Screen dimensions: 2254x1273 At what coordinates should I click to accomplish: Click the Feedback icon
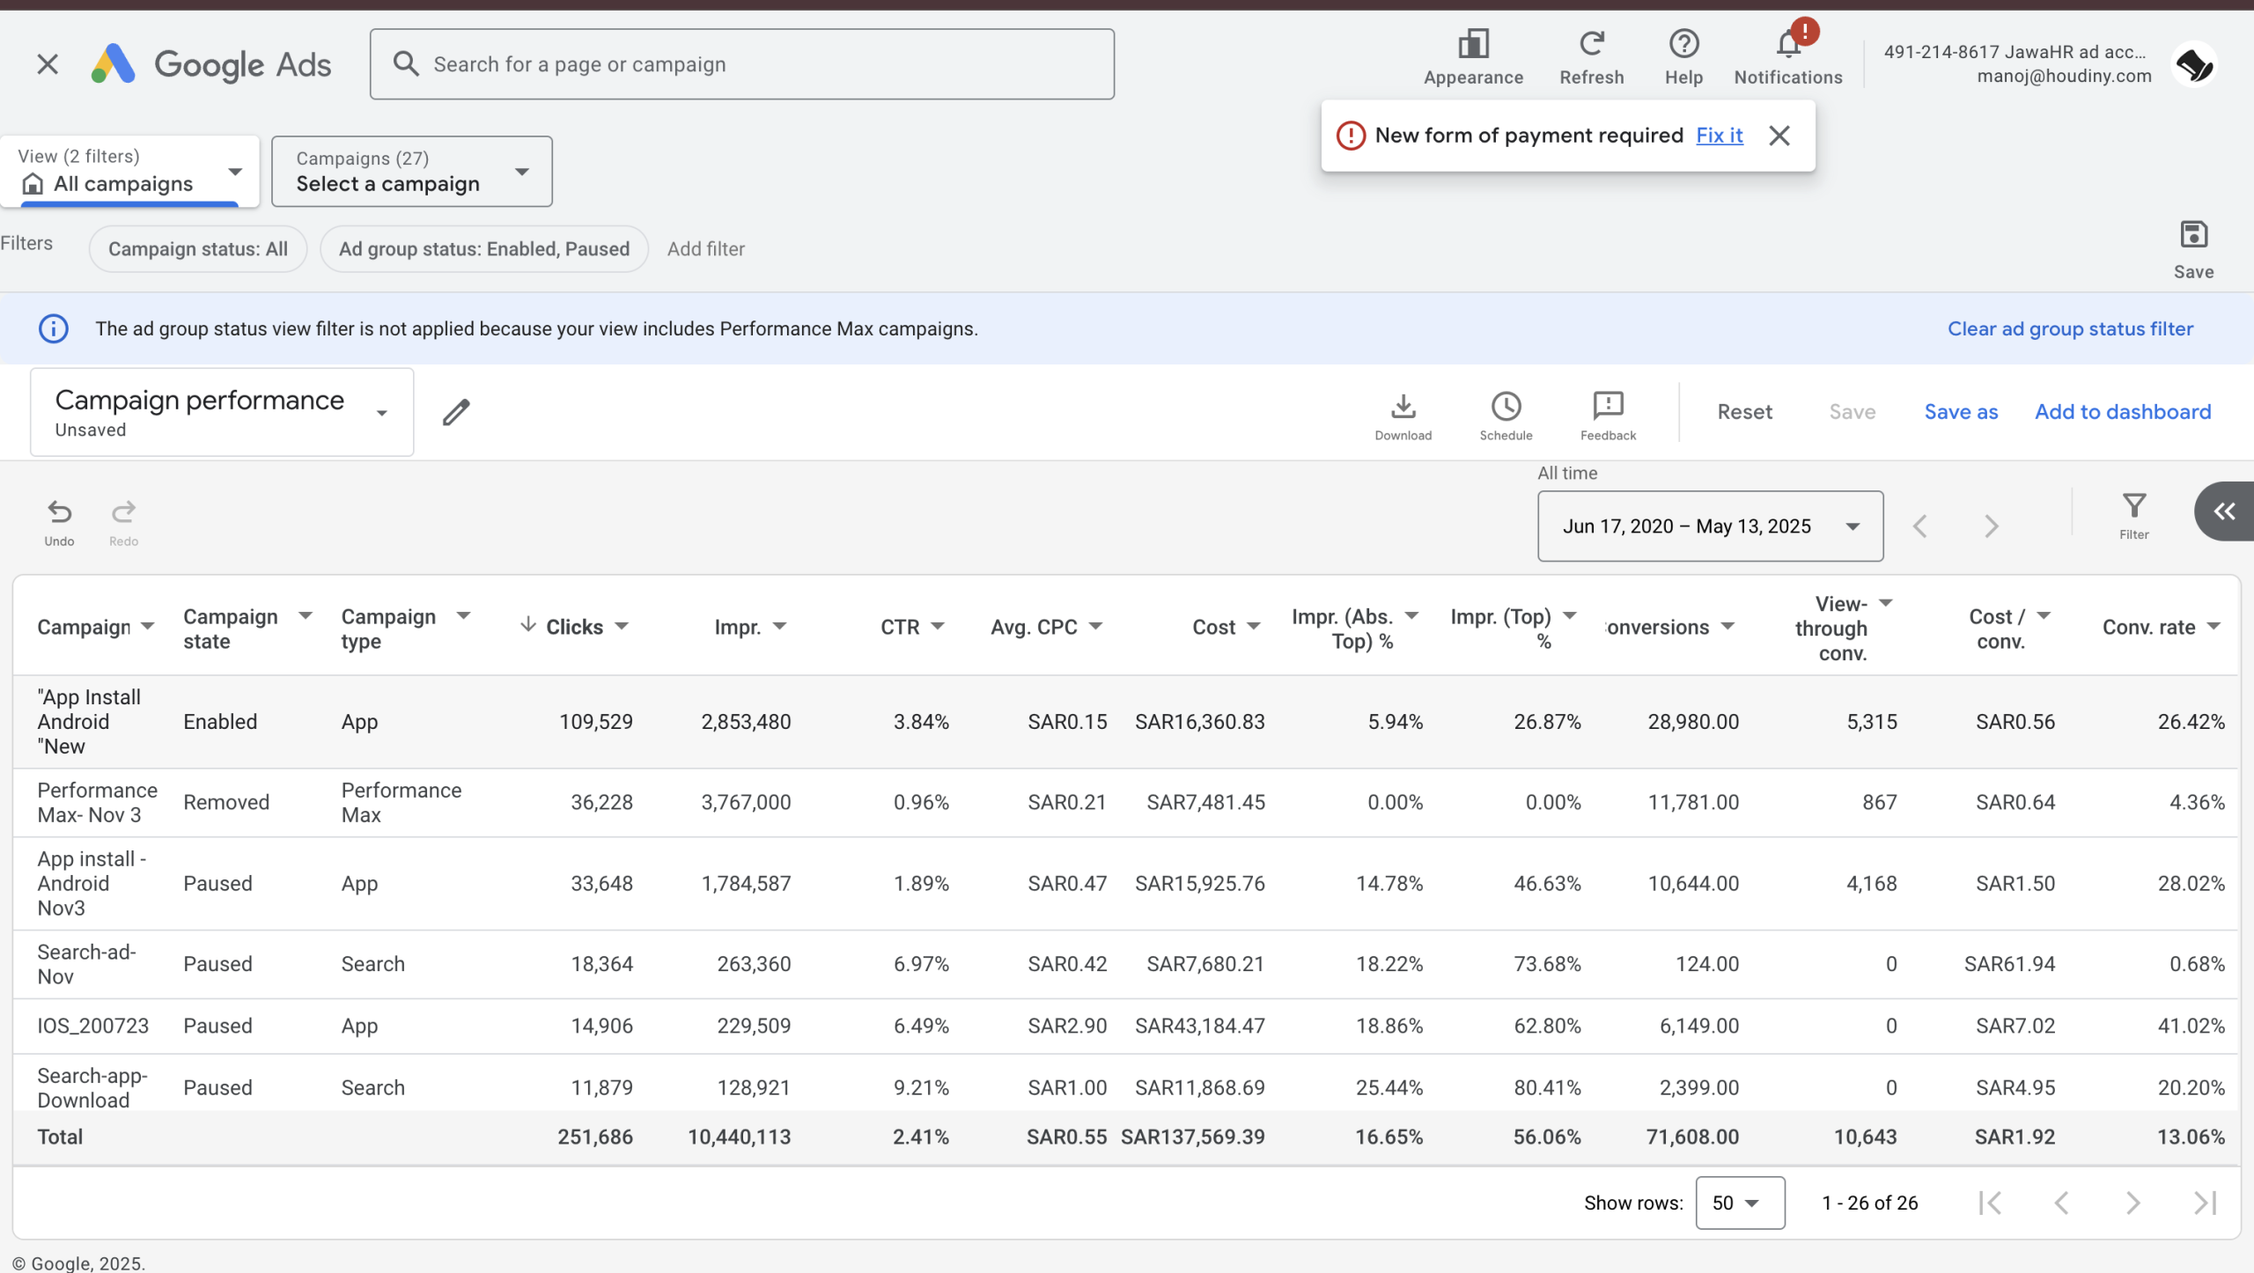coord(1608,407)
